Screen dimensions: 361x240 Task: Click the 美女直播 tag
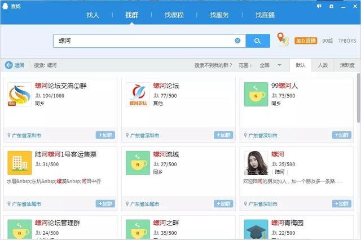(x=306, y=41)
